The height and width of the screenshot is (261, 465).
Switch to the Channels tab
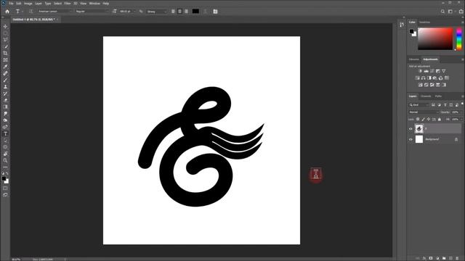pos(426,96)
